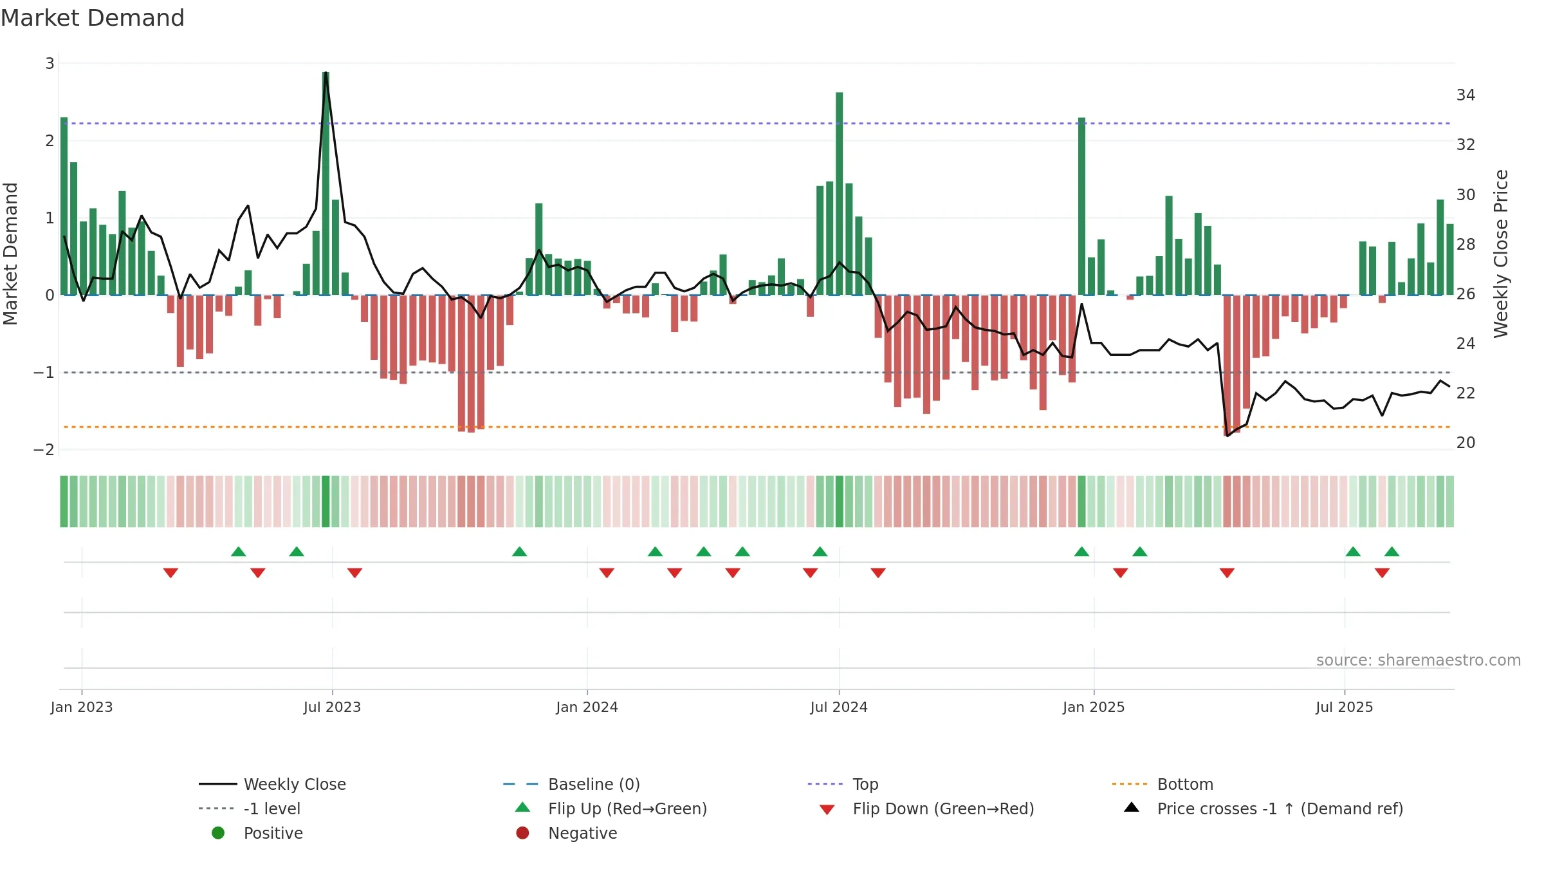Click the Bottom legend label
Screen dimensions: 1544x869
[1185, 784]
